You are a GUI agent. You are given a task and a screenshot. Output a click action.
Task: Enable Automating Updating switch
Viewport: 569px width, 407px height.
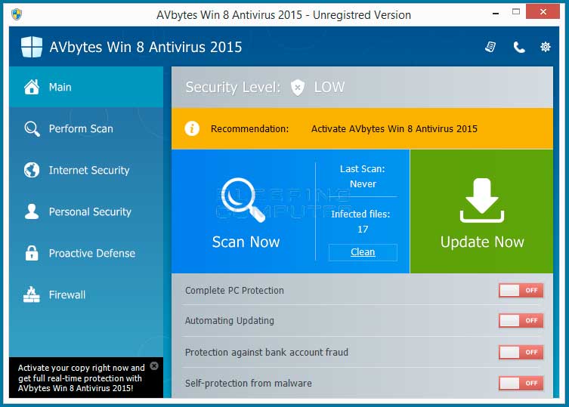click(x=521, y=321)
